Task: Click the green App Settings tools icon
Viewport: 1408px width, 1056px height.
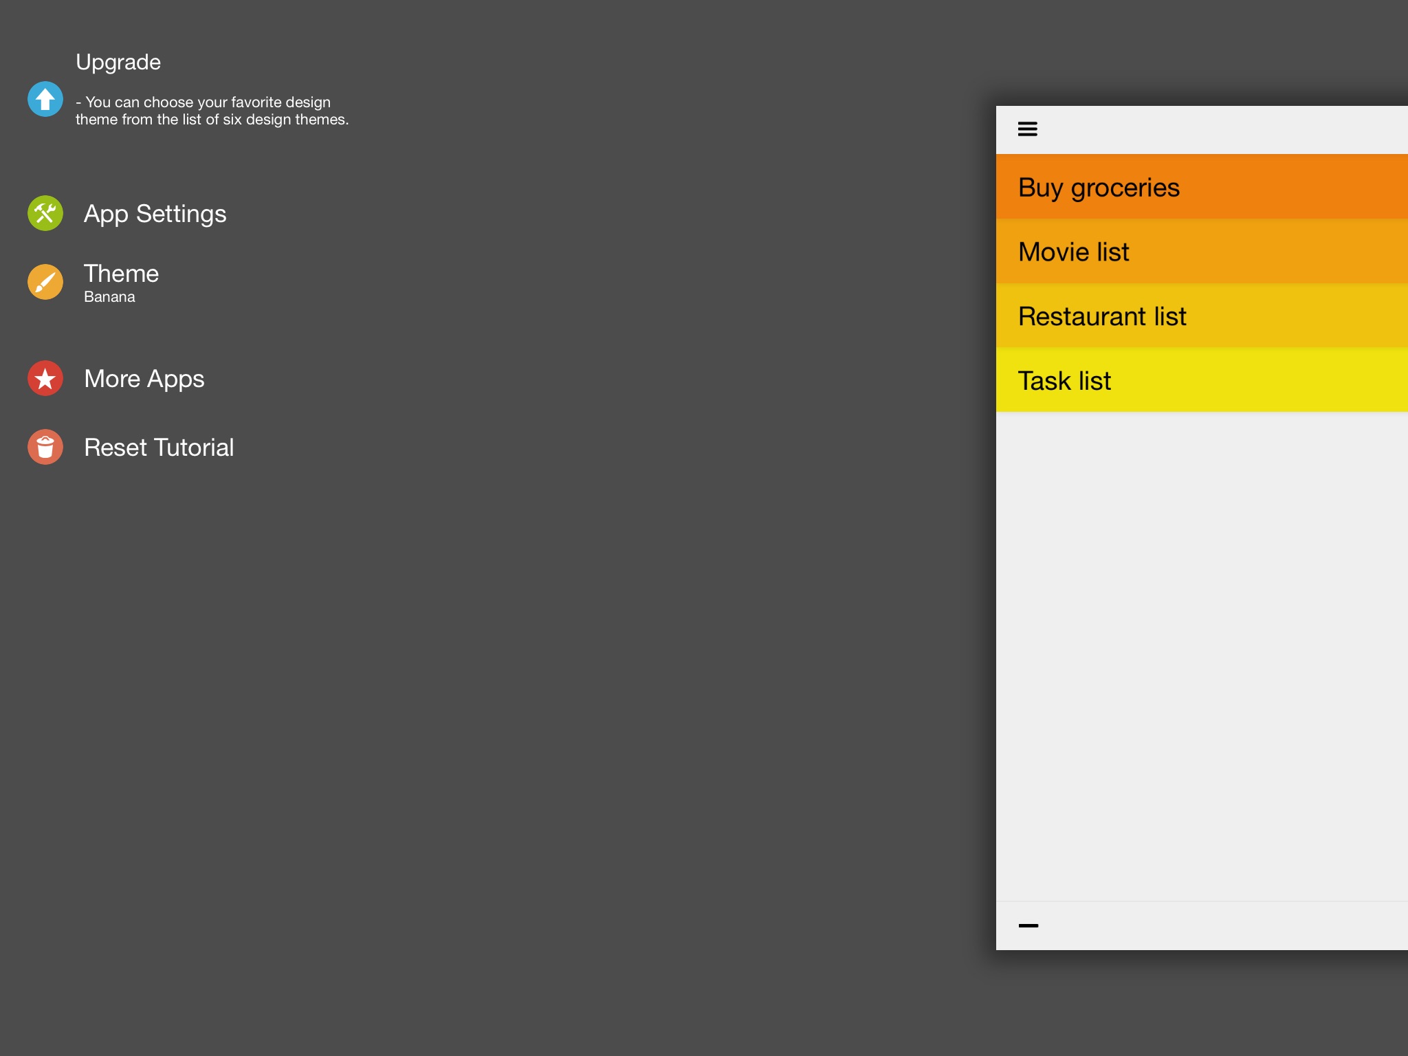Action: [45, 214]
